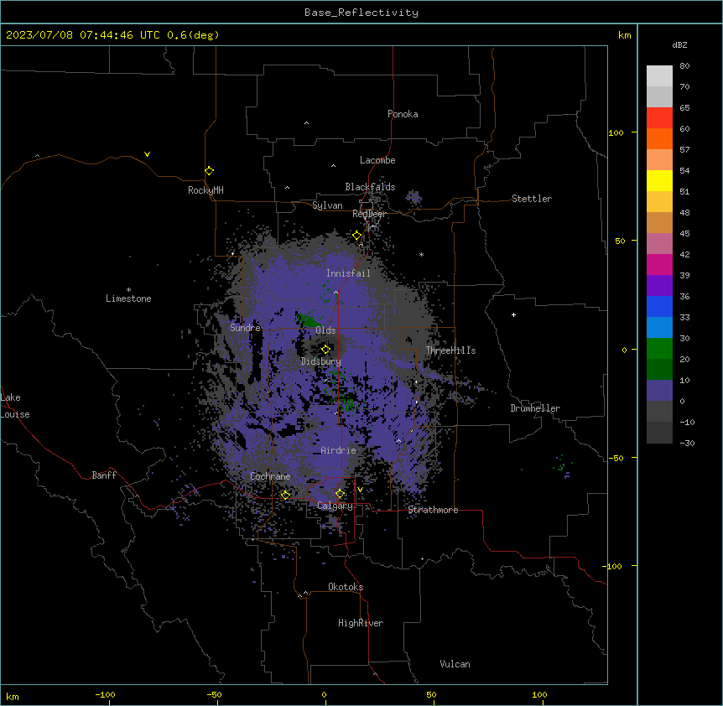The width and height of the screenshot is (723, 706).
Task: Click the green echo patch northwest of Olds
Action: coord(308,319)
